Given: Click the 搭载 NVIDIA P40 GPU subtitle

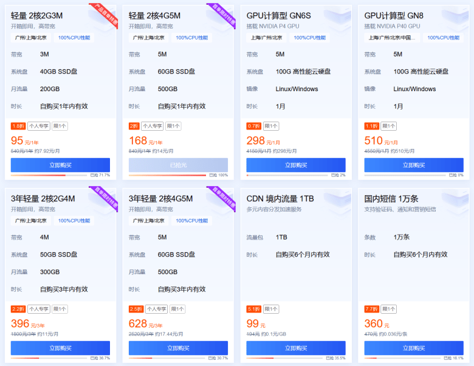Looking at the screenshot, I should point(392,26).
